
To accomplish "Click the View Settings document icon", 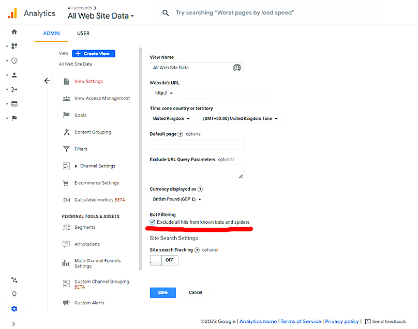I will (66, 82).
